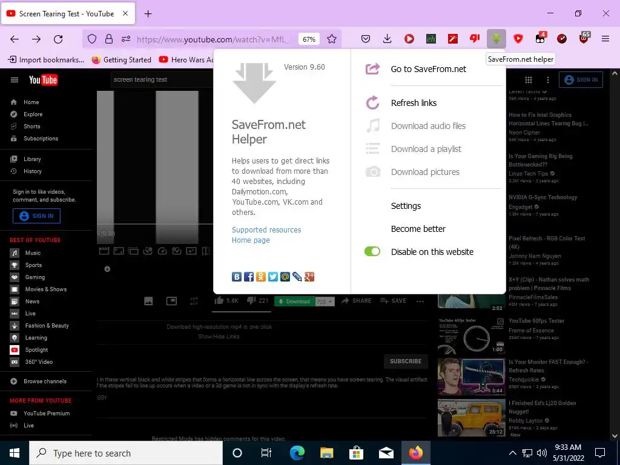Open YouTube 60fps Tester video thumbnail

click(x=471, y=335)
